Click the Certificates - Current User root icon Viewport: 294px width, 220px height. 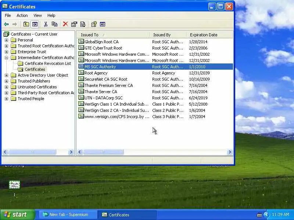[x=6, y=34]
